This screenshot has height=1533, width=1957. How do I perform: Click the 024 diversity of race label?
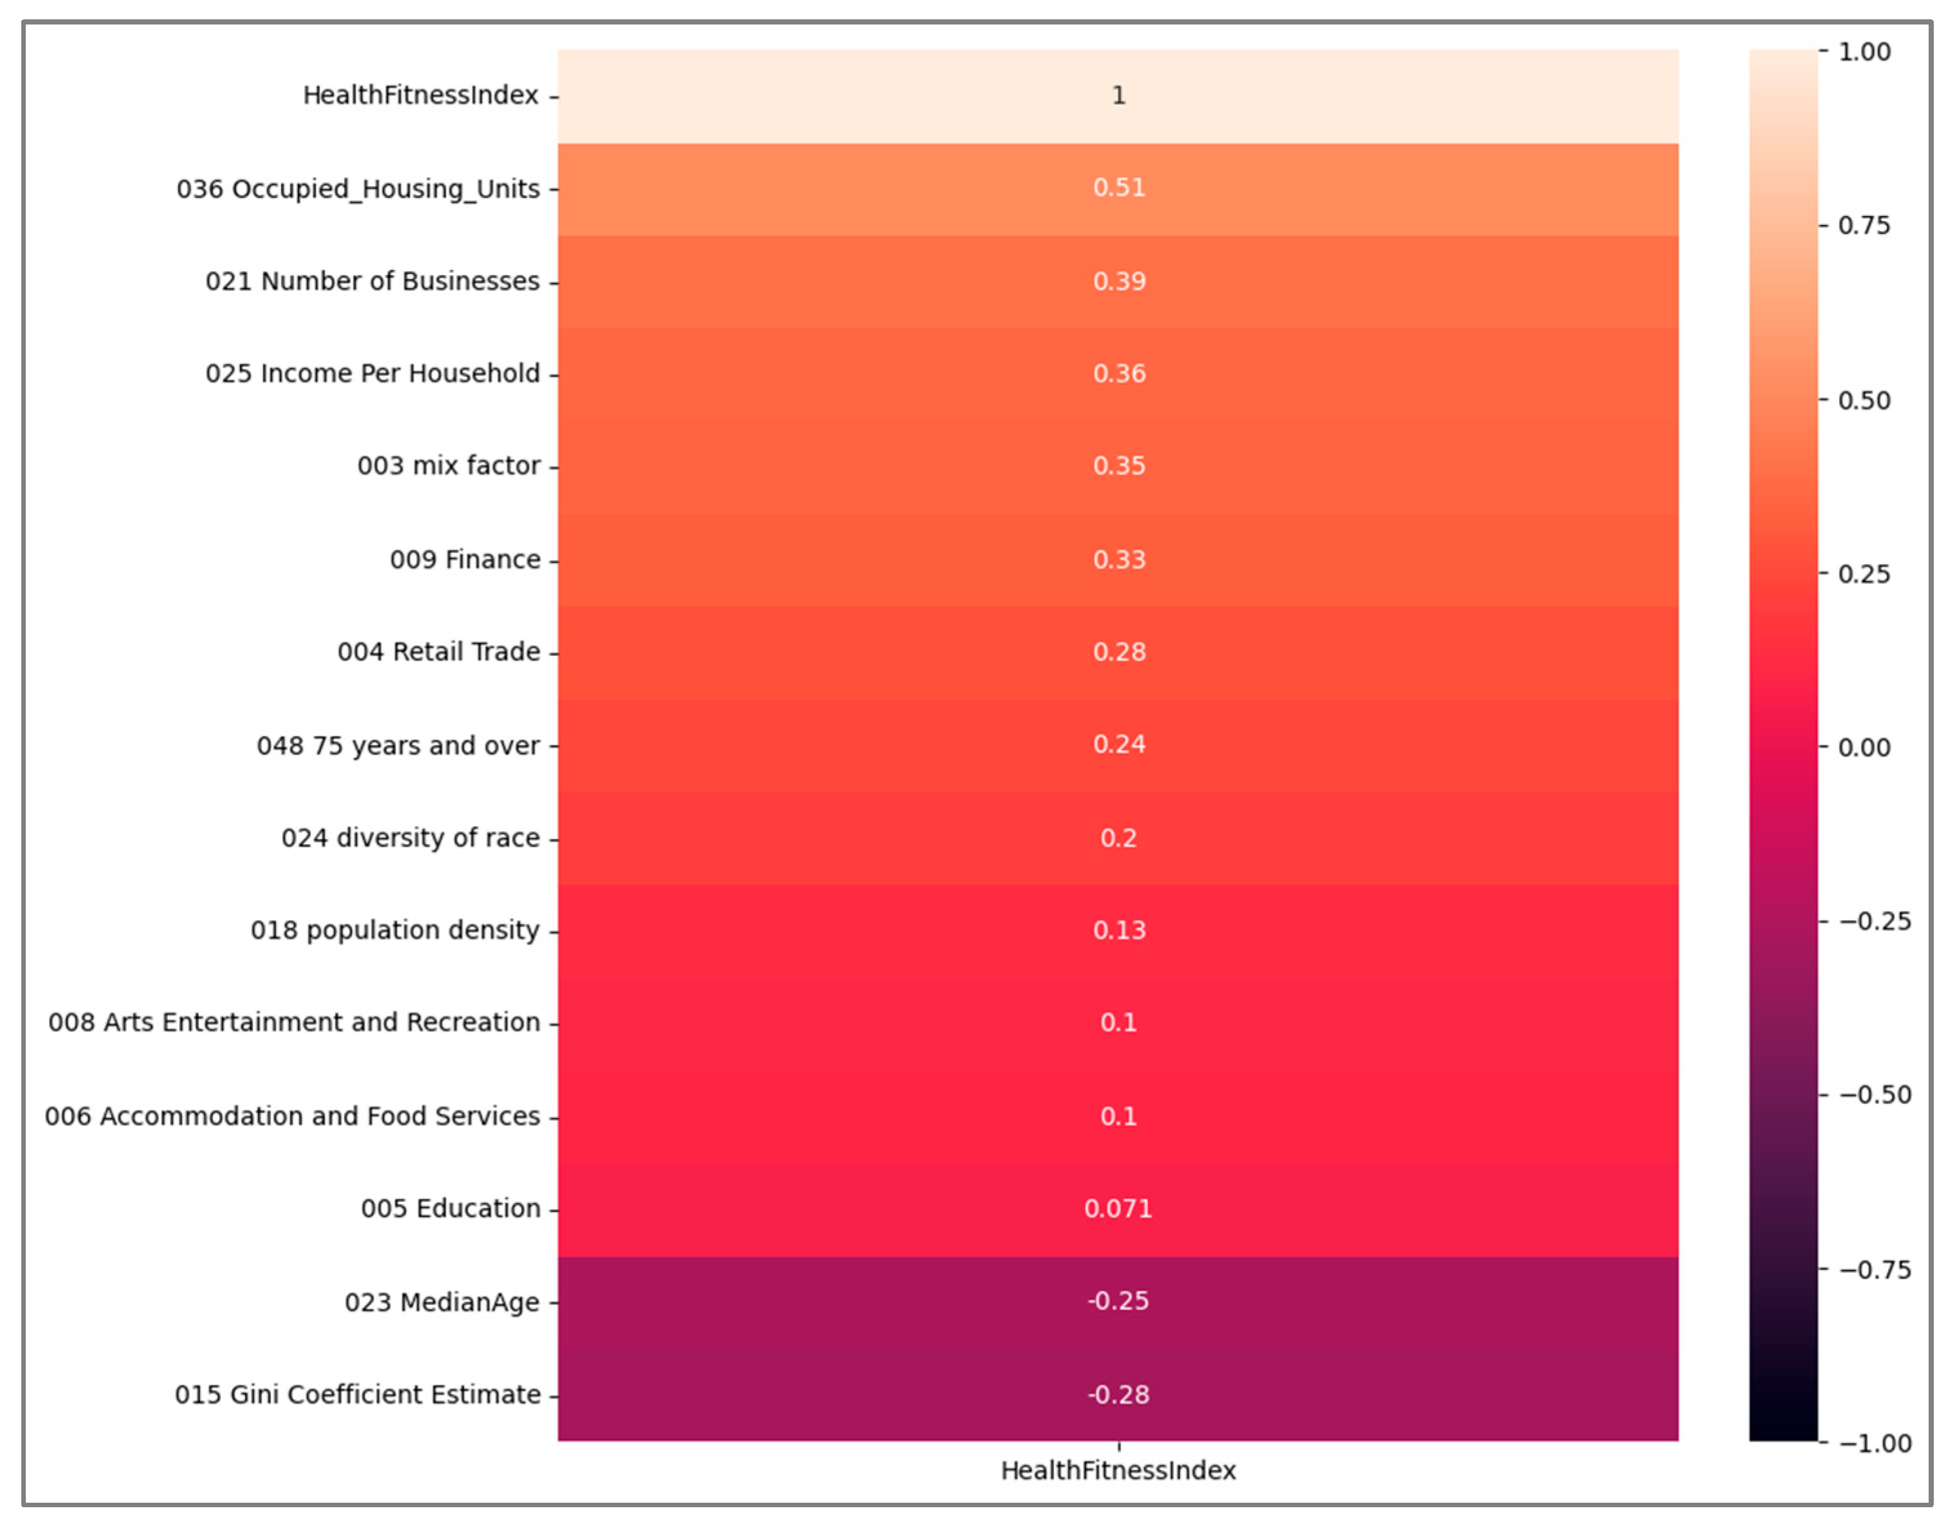pos(410,838)
